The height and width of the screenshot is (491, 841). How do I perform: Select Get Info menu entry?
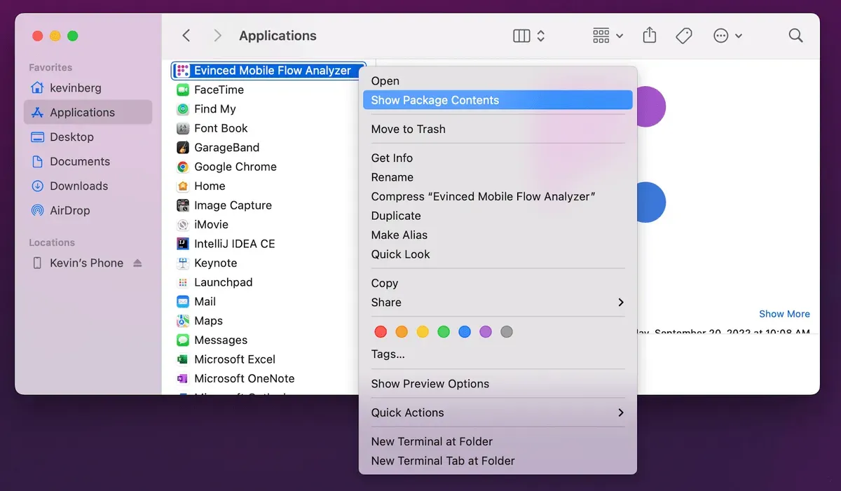(498, 158)
